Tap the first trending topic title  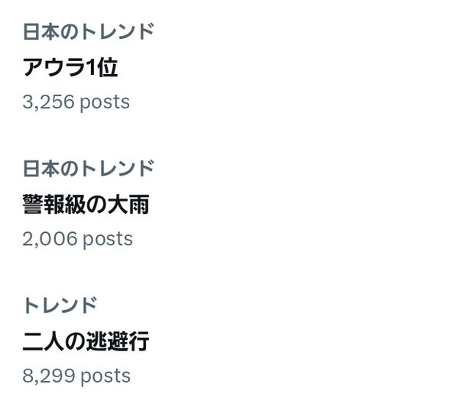point(70,68)
